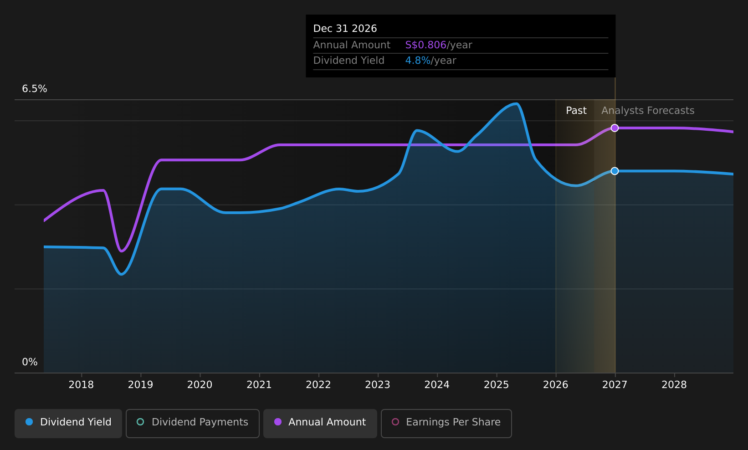Viewport: 748px width, 450px height.
Task: Click the 4.8%/year tooltip value
Action: 430,61
